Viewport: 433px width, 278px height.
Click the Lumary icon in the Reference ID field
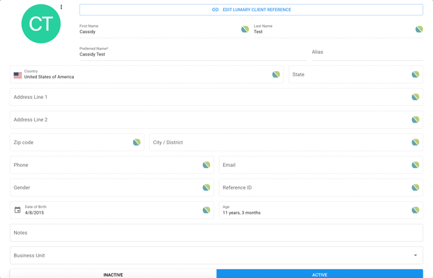[x=416, y=187]
